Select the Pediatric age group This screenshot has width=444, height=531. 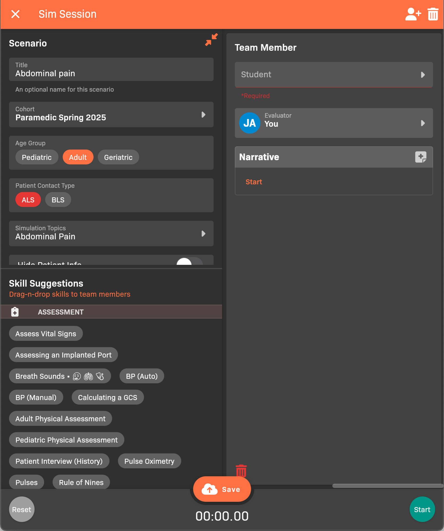(x=37, y=157)
